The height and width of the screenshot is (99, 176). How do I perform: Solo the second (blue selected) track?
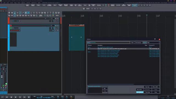[x=58, y=26]
